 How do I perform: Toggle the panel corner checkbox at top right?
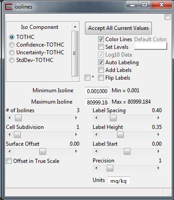pos(167,17)
